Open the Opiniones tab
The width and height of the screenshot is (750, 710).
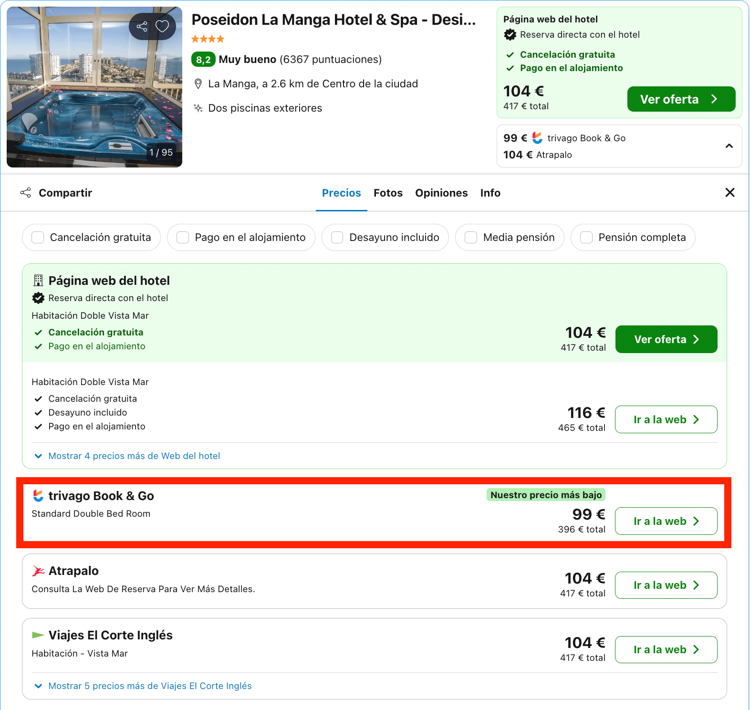pos(441,193)
